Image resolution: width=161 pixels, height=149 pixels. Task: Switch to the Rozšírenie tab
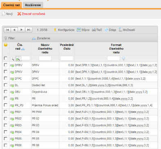(33, 5)
